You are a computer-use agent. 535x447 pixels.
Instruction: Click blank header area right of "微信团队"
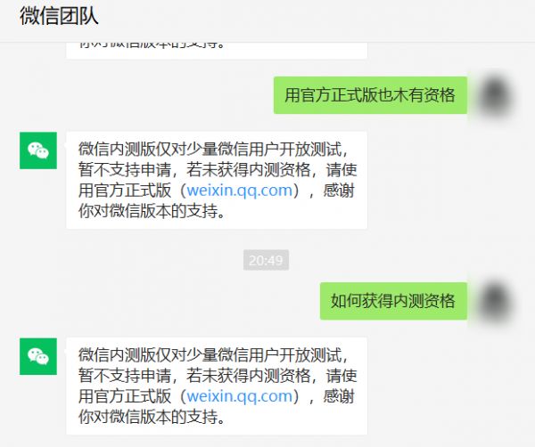pos(312,16)
